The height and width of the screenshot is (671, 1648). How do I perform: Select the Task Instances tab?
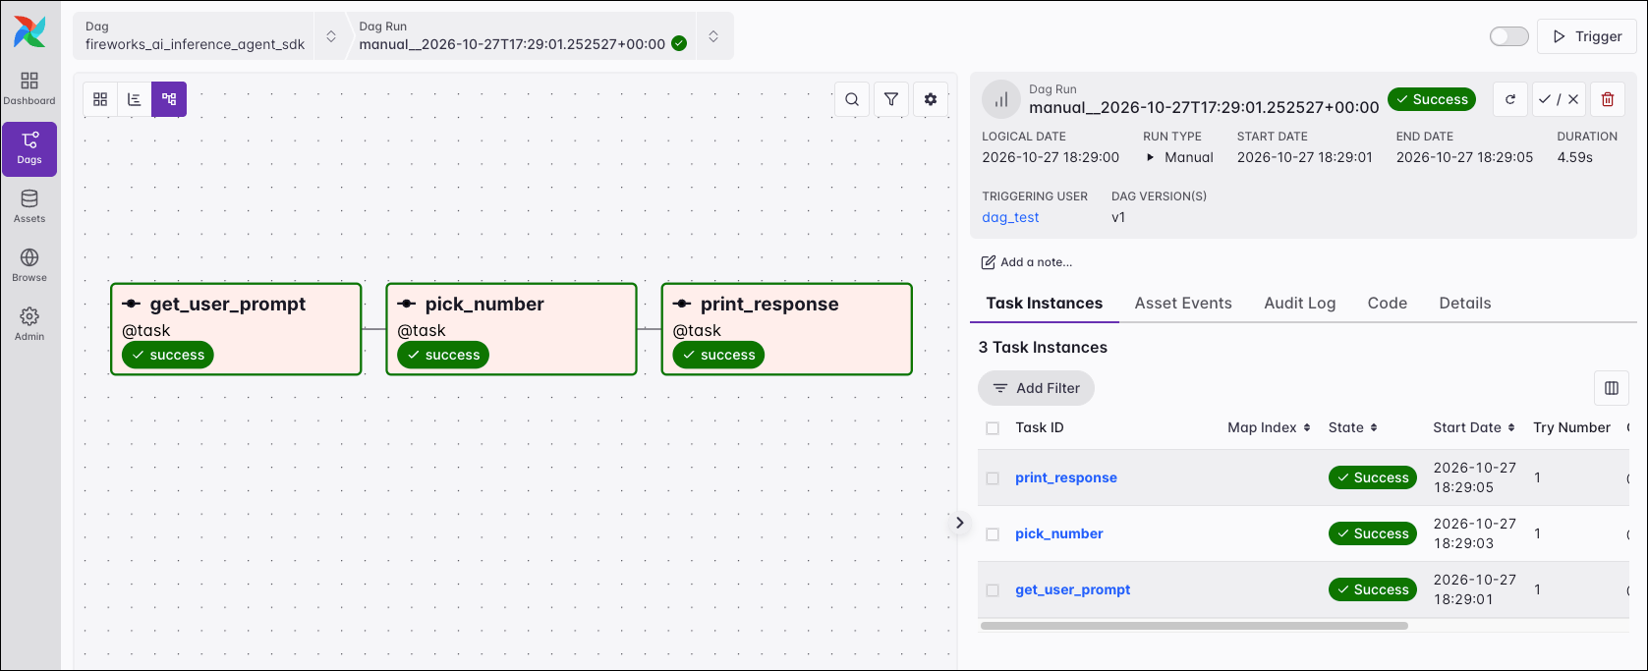click(1045, 303)
